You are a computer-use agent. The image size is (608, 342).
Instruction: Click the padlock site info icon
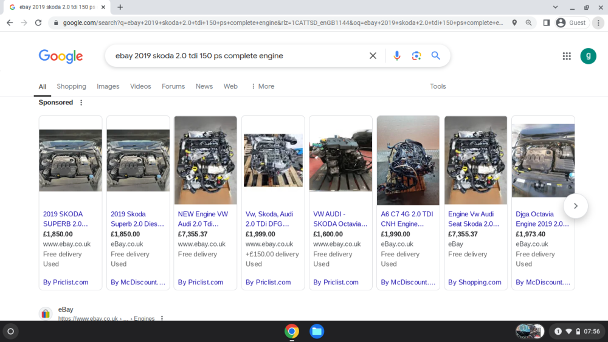pos(56,23)
